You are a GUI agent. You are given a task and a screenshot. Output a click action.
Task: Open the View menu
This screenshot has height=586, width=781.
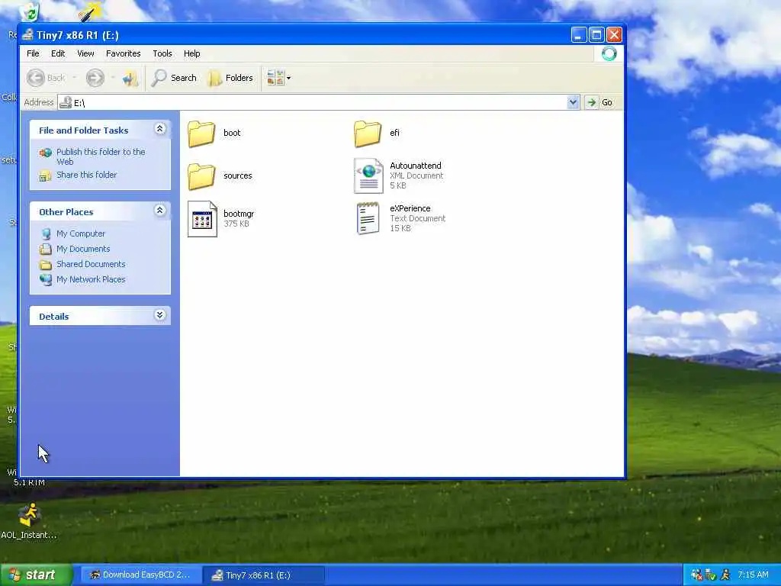(x=85, y=53)
